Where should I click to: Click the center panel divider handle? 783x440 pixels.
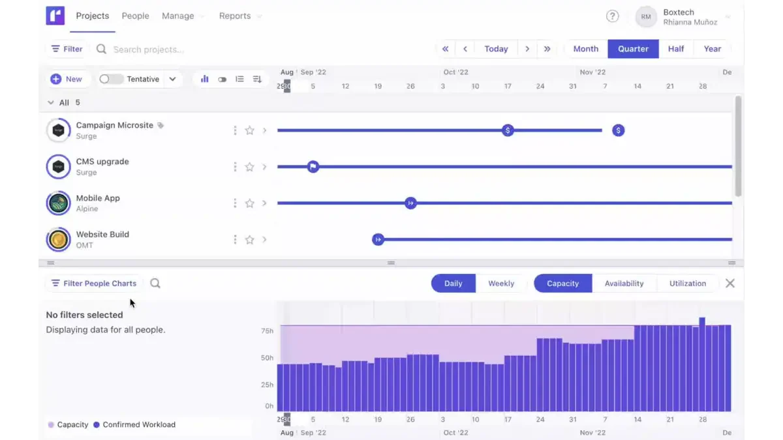tap(391, 263)
